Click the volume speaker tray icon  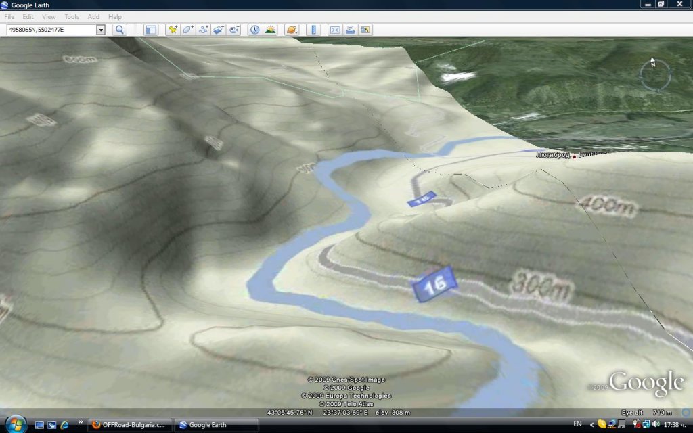tap(655, 424)
